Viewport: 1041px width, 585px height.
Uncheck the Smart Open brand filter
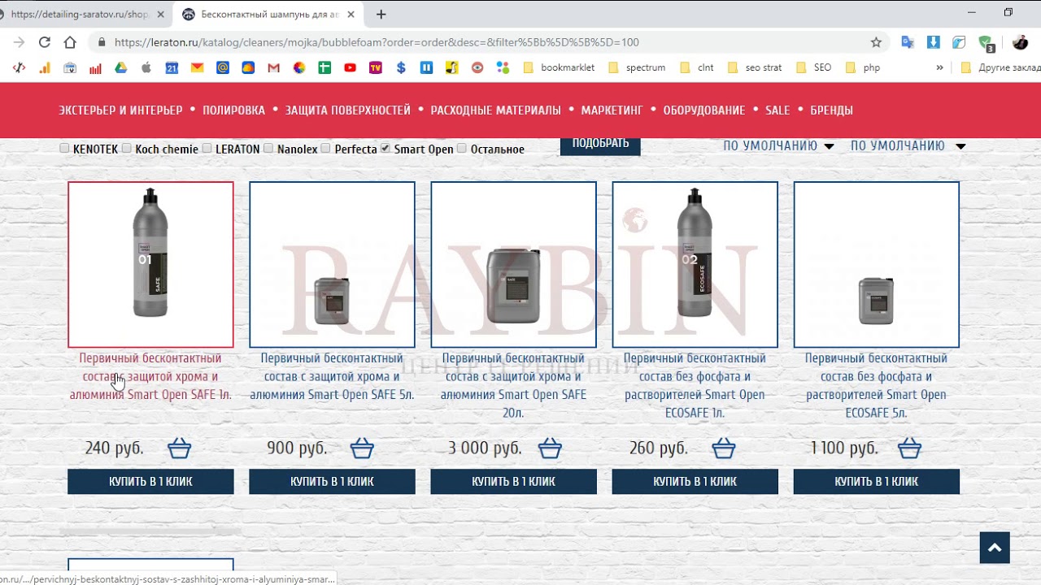tap(385, 148)
